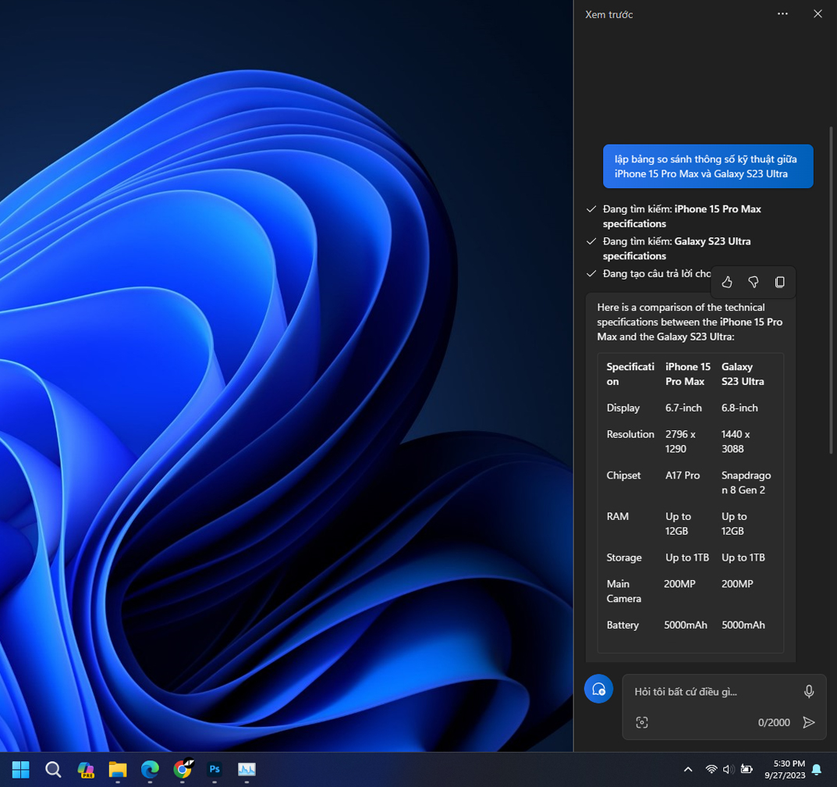The height and width of the screenshot is (787, 837).
Task: Open the volume control
Action: tap(728, 769)
